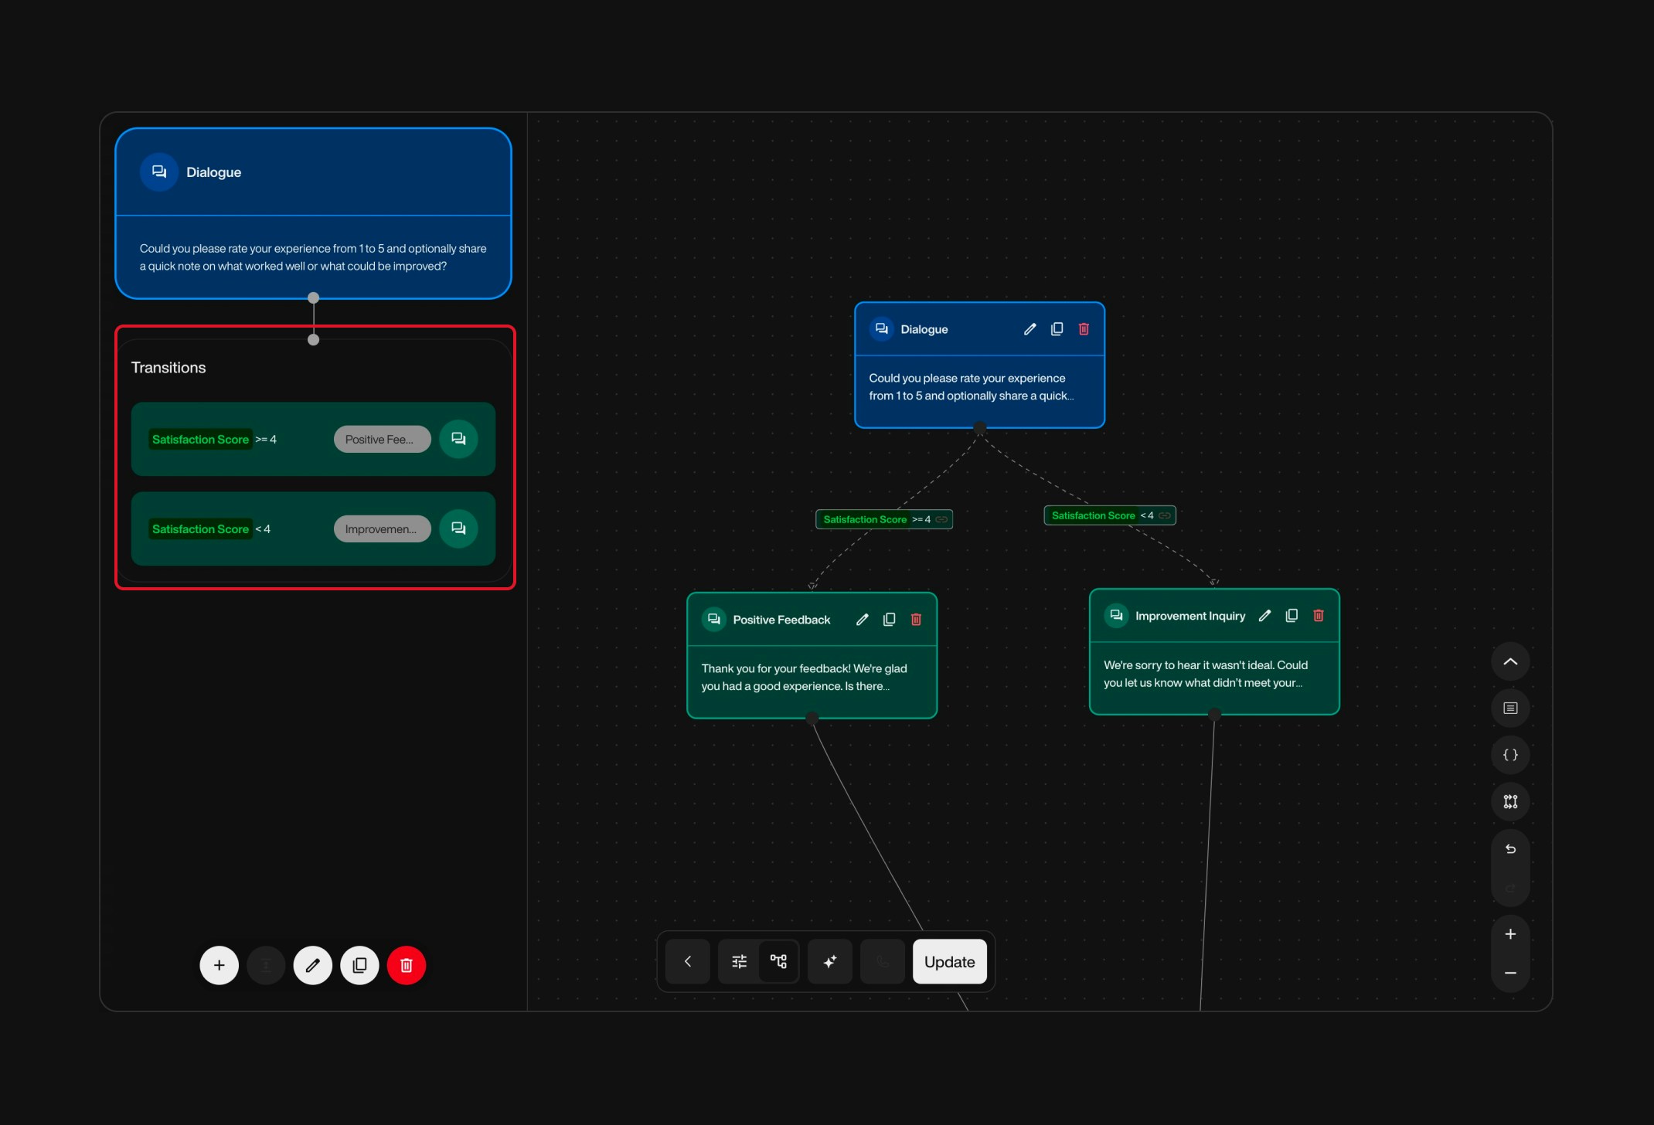
Task: Collapse the right toolbar with the chevron-up control
Action: tap(1510, 661)
